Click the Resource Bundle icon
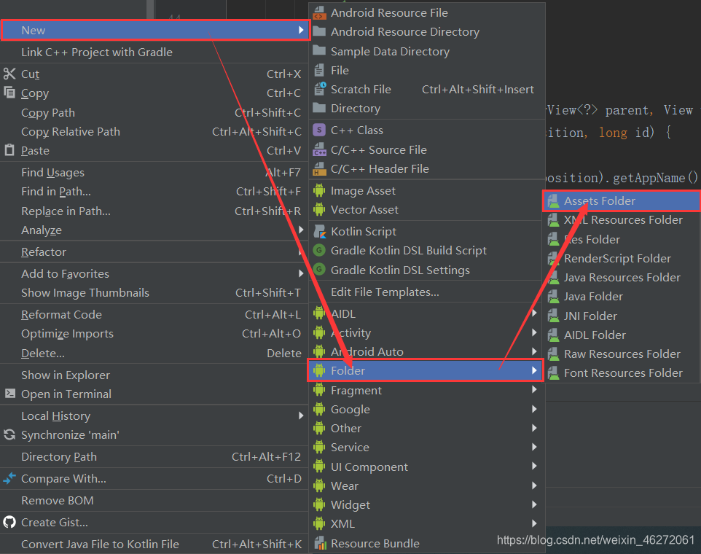The image size is (701, 554). [x=318, y=542]
